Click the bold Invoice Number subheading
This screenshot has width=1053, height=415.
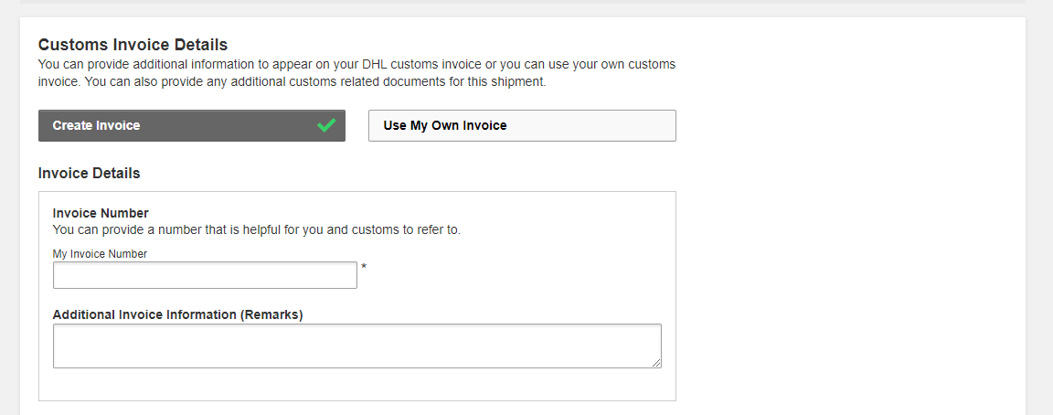(x=101, y=213)
